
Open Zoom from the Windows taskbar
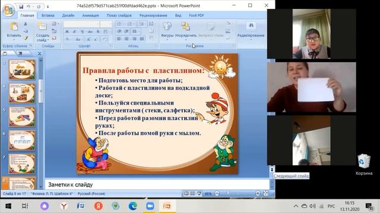pyautogui.click(x=150, y=206)
